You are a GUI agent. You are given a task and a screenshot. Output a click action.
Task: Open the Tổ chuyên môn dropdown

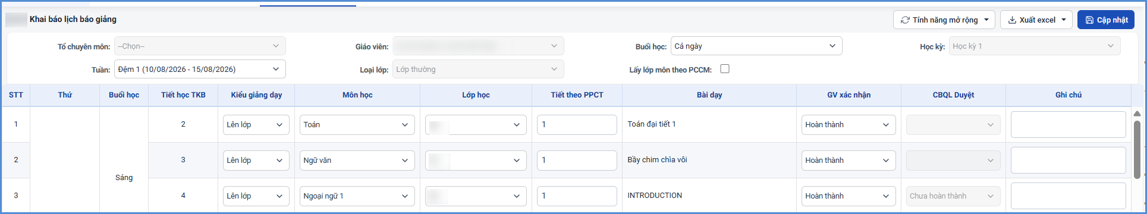200,46
